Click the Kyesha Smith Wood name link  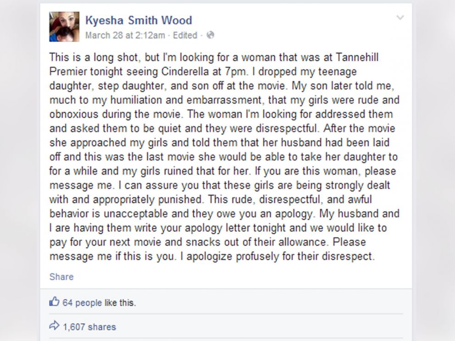(139, 20)
